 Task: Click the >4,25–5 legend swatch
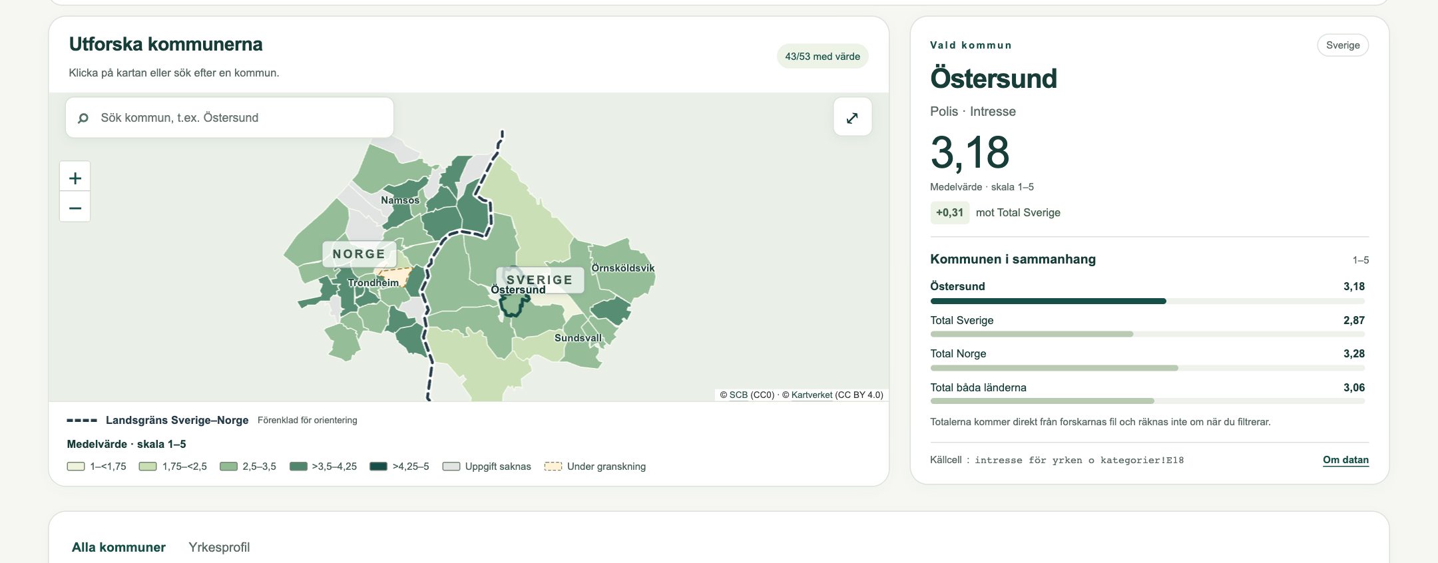click(x=378, y=467)
